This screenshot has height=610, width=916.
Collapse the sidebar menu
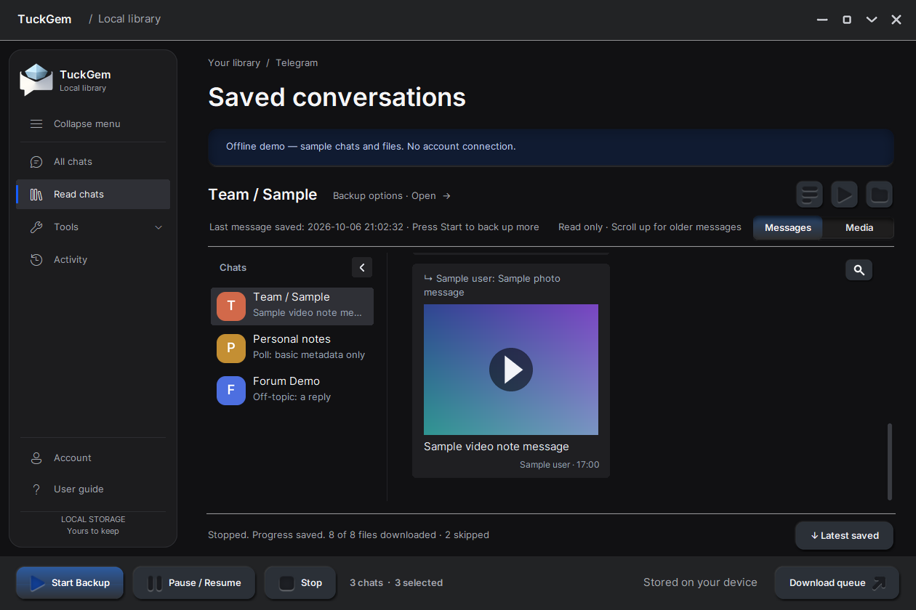(93, 123)
